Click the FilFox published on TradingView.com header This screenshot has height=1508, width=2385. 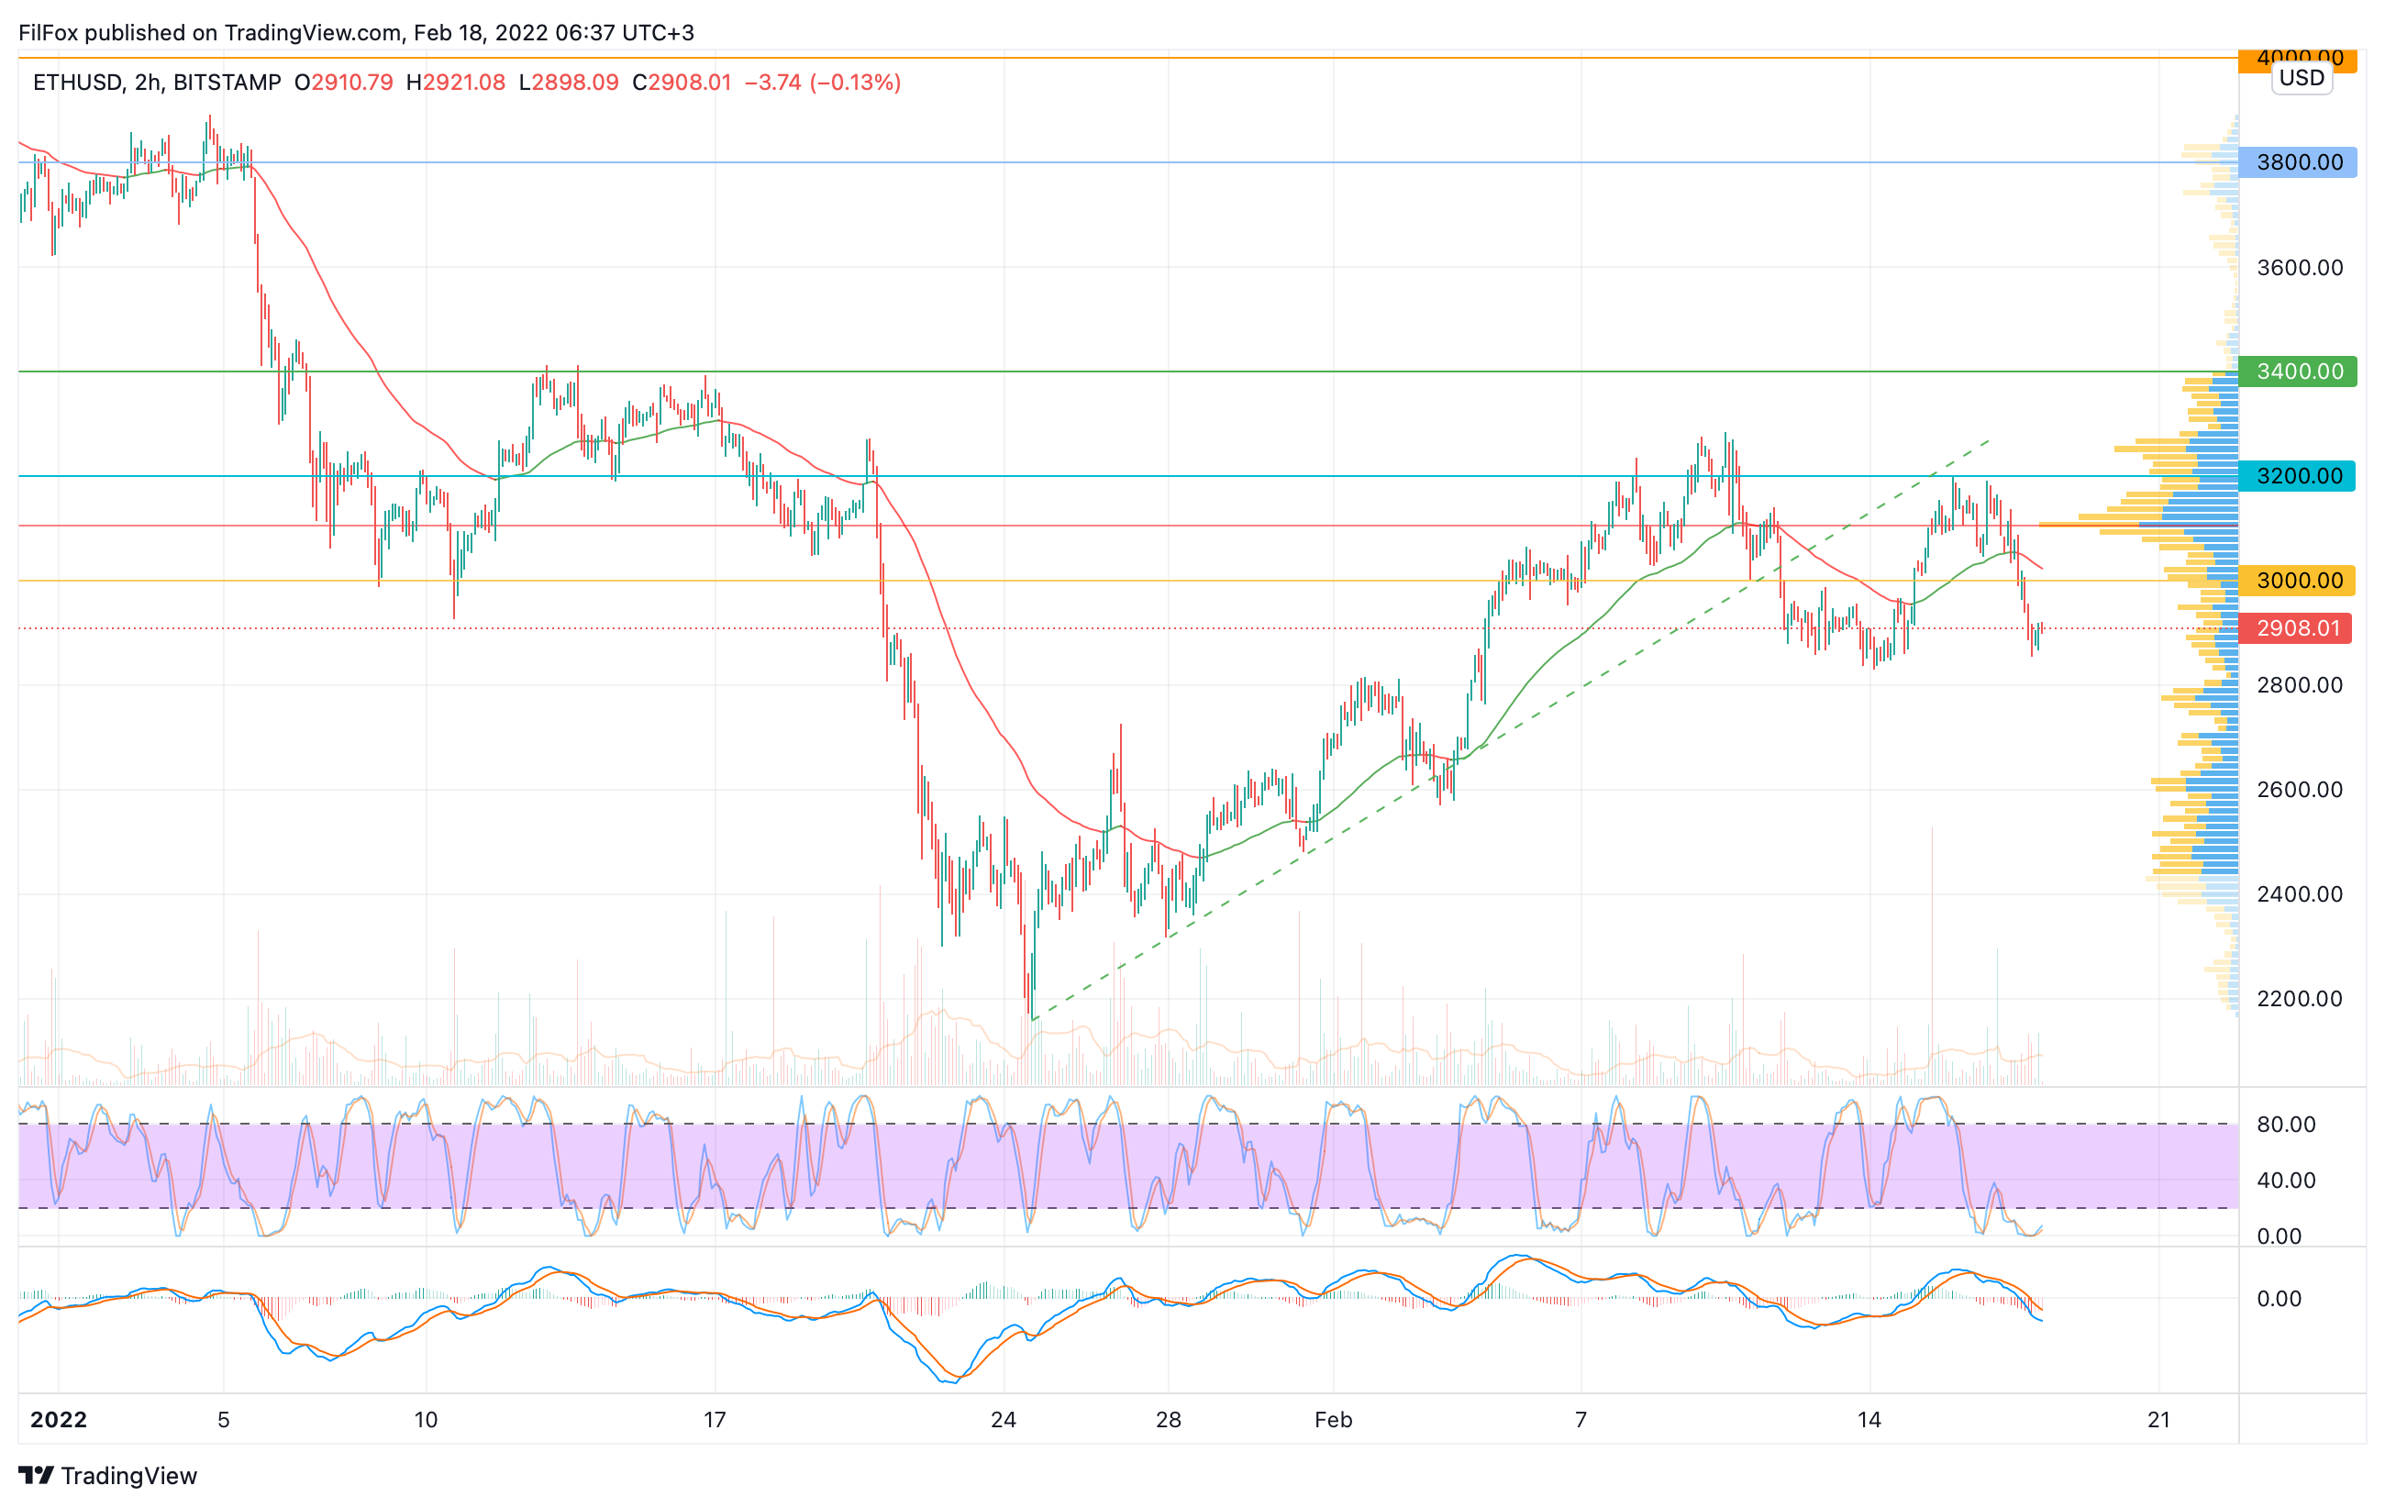point(356,33)
